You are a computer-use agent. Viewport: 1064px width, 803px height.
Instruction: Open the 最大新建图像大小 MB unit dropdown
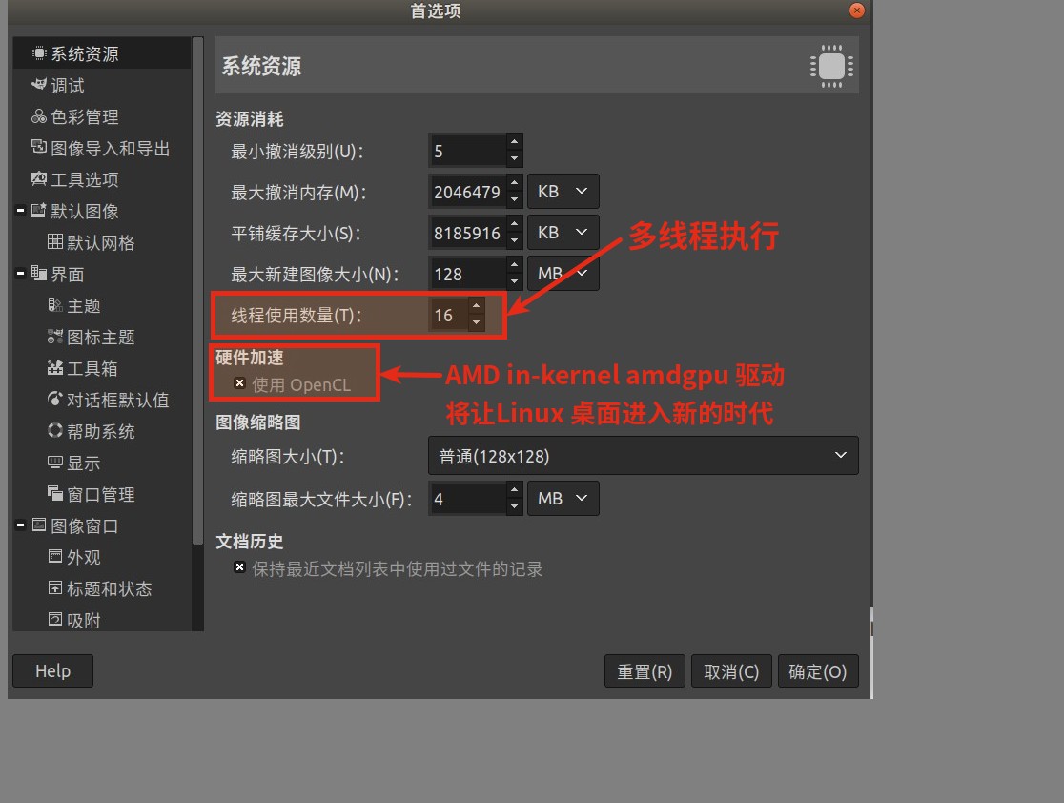pyautogui.click(x=563, y=273)
